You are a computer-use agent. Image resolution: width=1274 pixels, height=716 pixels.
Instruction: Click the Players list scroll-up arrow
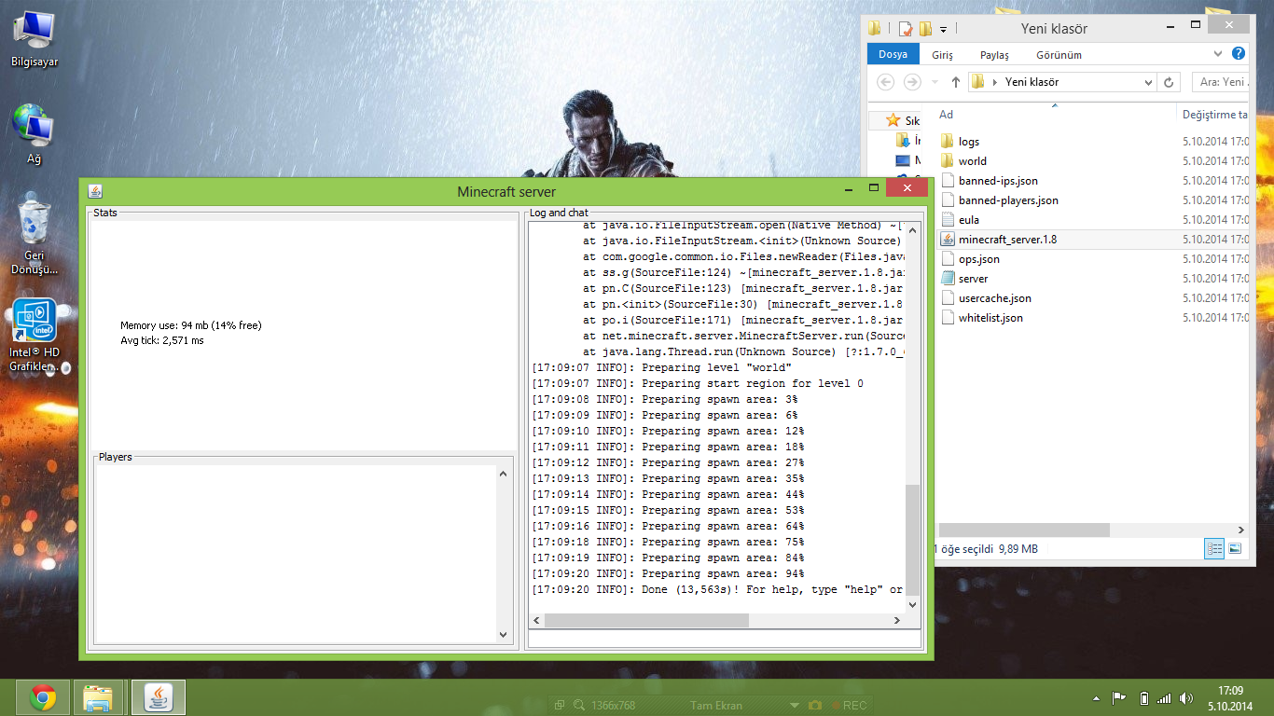pos(504,474)
